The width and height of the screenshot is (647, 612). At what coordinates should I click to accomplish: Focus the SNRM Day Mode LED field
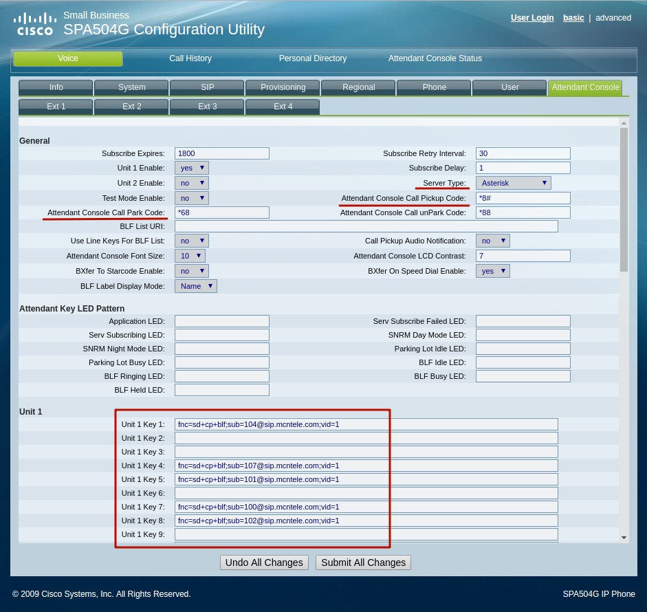523,335
